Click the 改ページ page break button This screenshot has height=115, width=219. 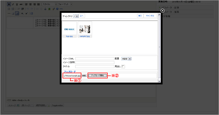tap(28, 105)
